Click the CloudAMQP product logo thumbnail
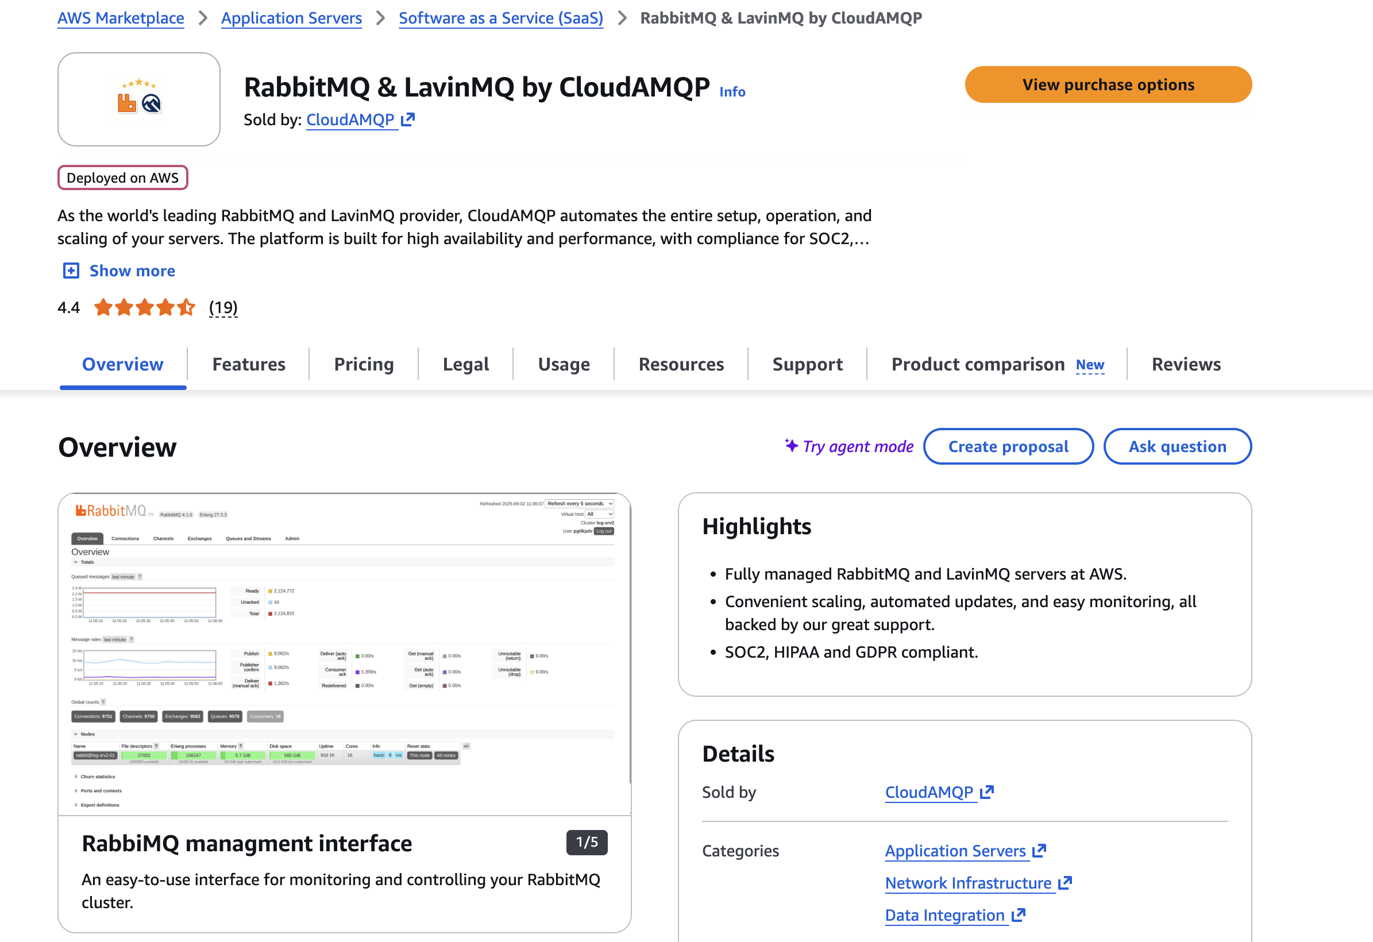This screenshot has height=942, width=1373. point(139,99)
